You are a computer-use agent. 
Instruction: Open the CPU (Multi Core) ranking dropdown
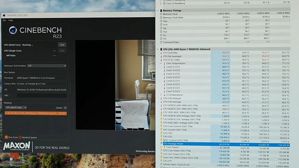click(16, 107)
